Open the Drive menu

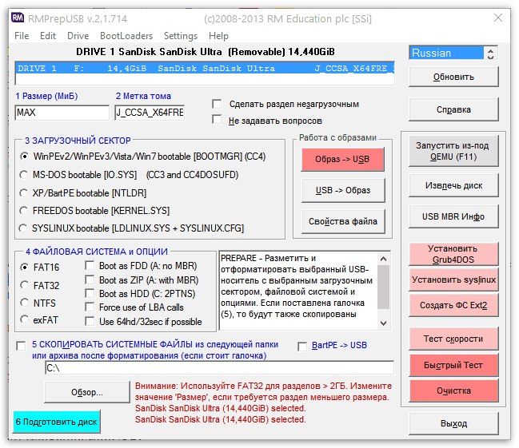point(78,36)
